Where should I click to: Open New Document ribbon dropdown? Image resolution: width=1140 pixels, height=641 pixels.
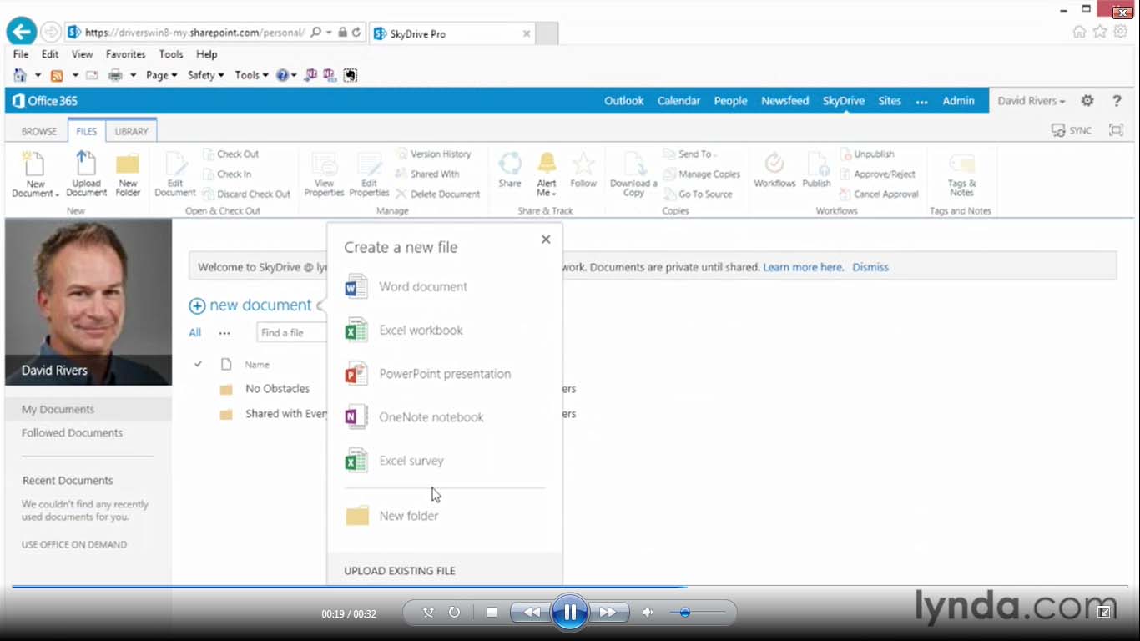click(35, 174)
